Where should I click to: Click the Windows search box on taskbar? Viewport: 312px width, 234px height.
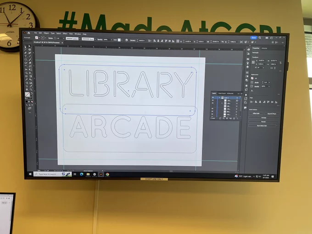click(52, 174)
